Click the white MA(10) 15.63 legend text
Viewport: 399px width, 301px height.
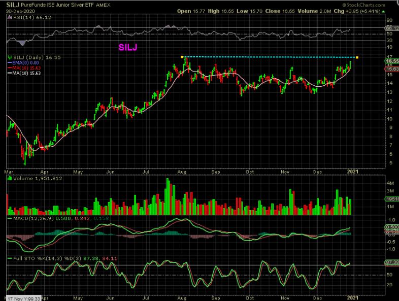[x=26, y=73]
